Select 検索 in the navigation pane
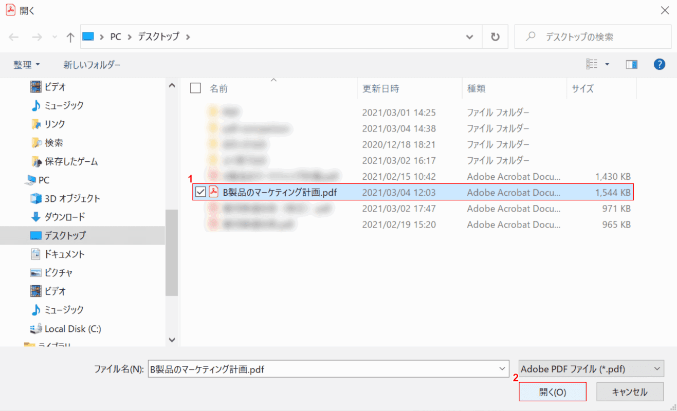 pos(47,143)
